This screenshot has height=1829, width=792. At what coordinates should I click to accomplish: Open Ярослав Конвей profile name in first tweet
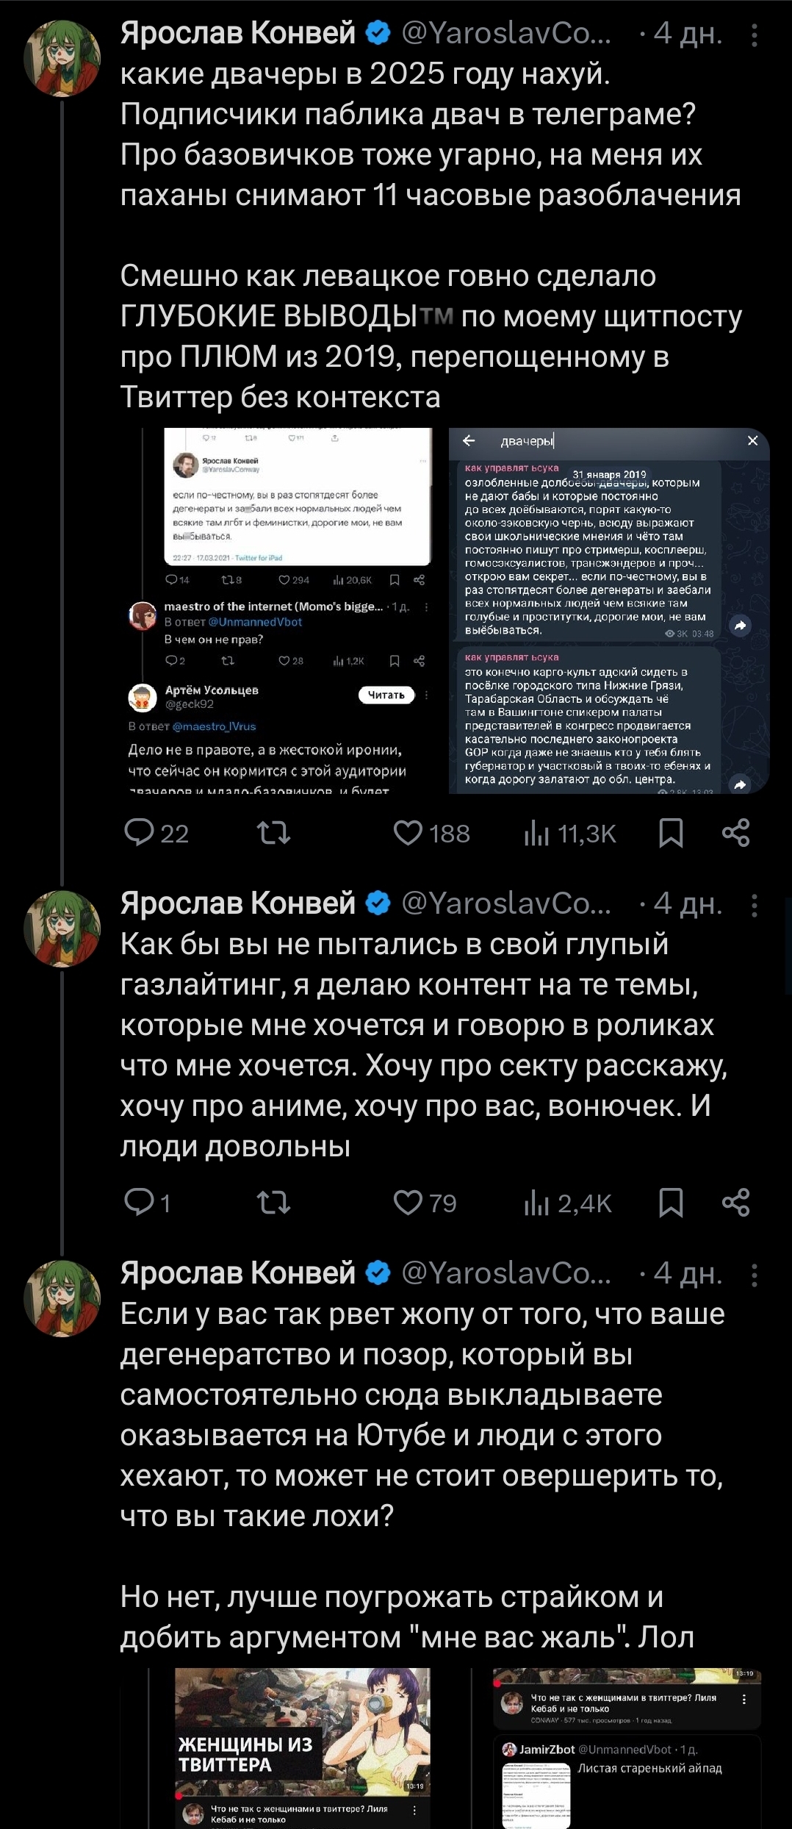coord(237,33)
